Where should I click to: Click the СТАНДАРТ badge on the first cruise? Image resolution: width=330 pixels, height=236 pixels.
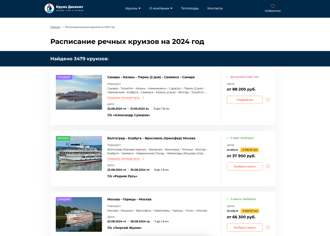tap(64, 77)
